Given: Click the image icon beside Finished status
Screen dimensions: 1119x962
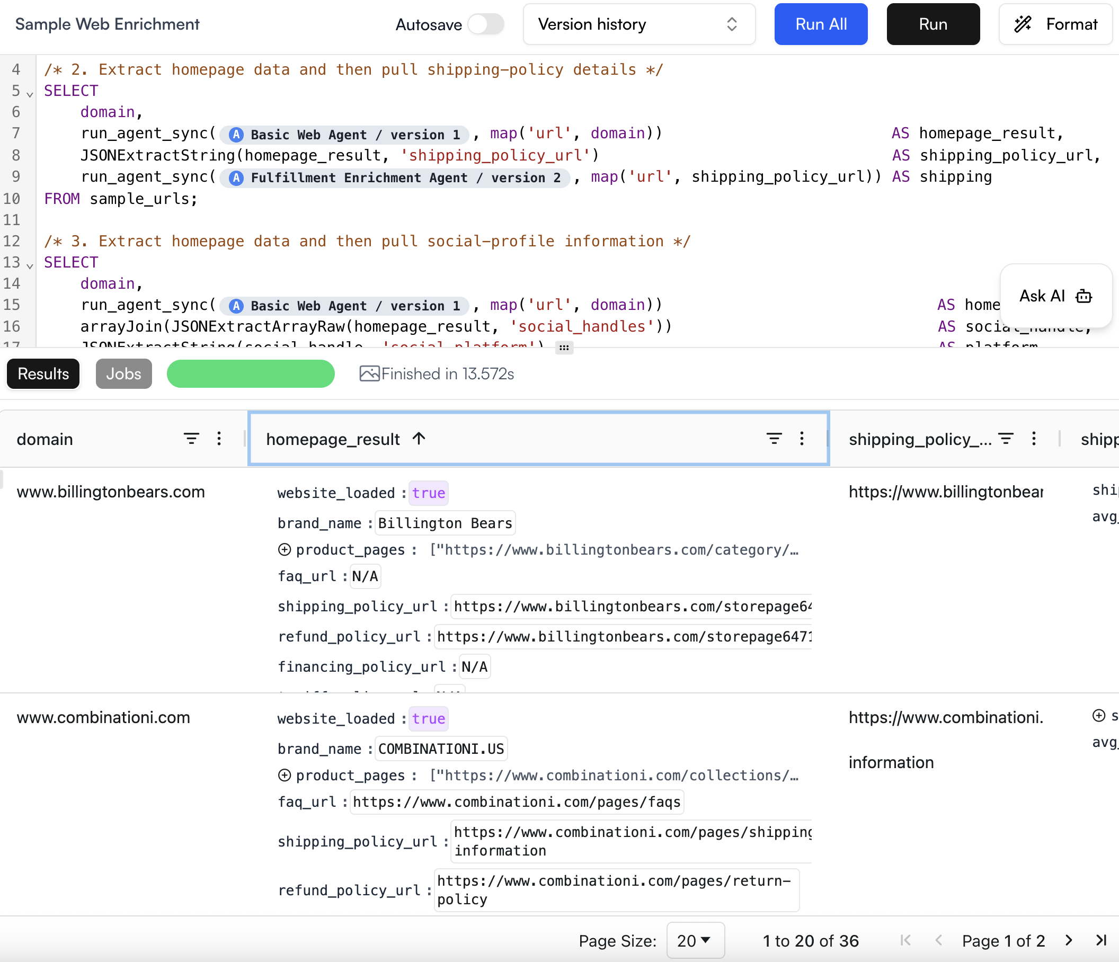Looking at the screenshot, I should tap(369, 373).
